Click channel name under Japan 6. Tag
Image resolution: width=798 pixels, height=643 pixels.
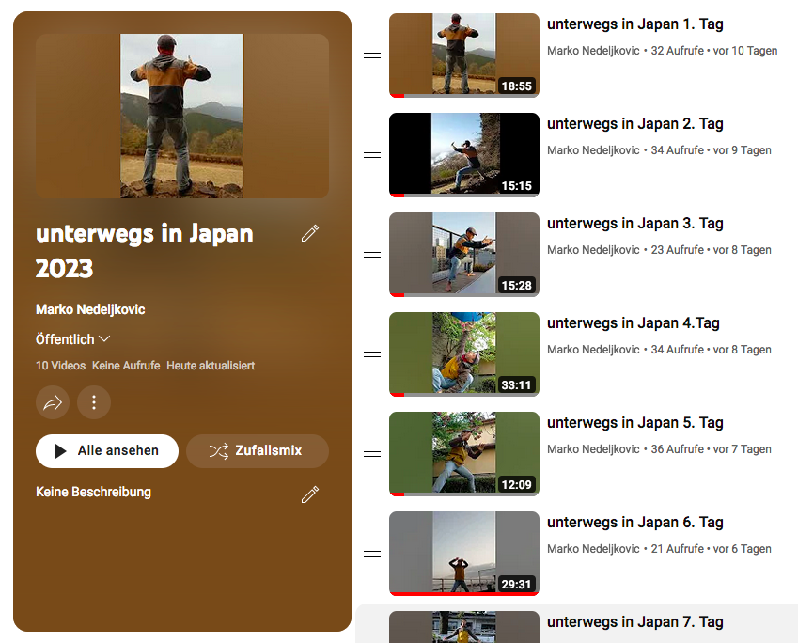[593, 549]
